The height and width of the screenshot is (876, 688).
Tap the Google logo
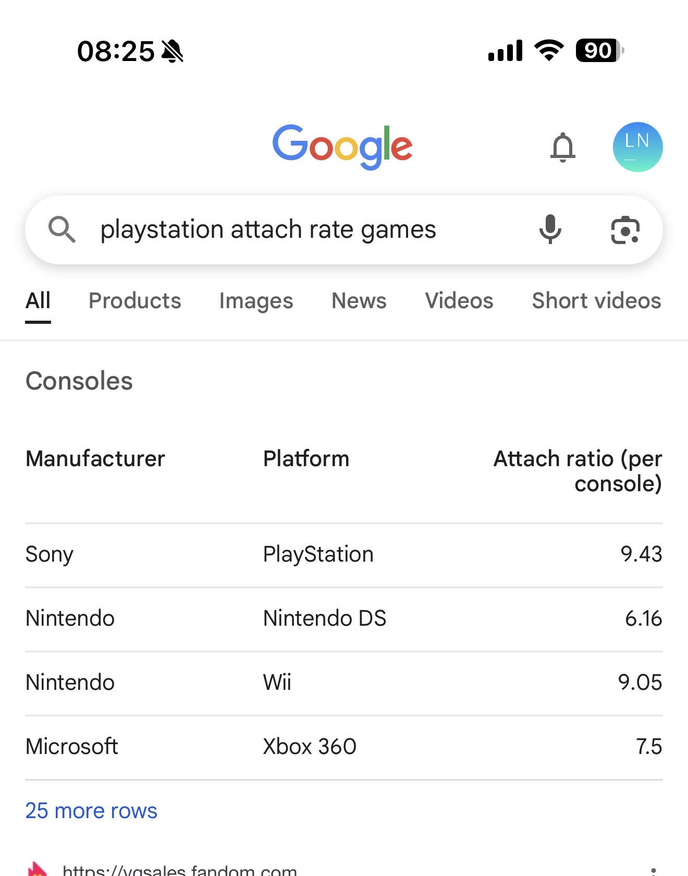coord(342,147)
